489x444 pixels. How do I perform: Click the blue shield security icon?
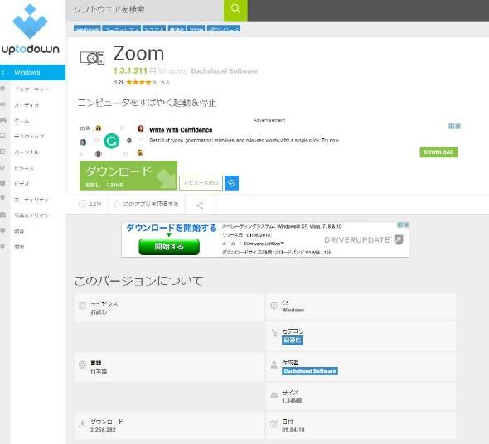click(x=232, y=183)
